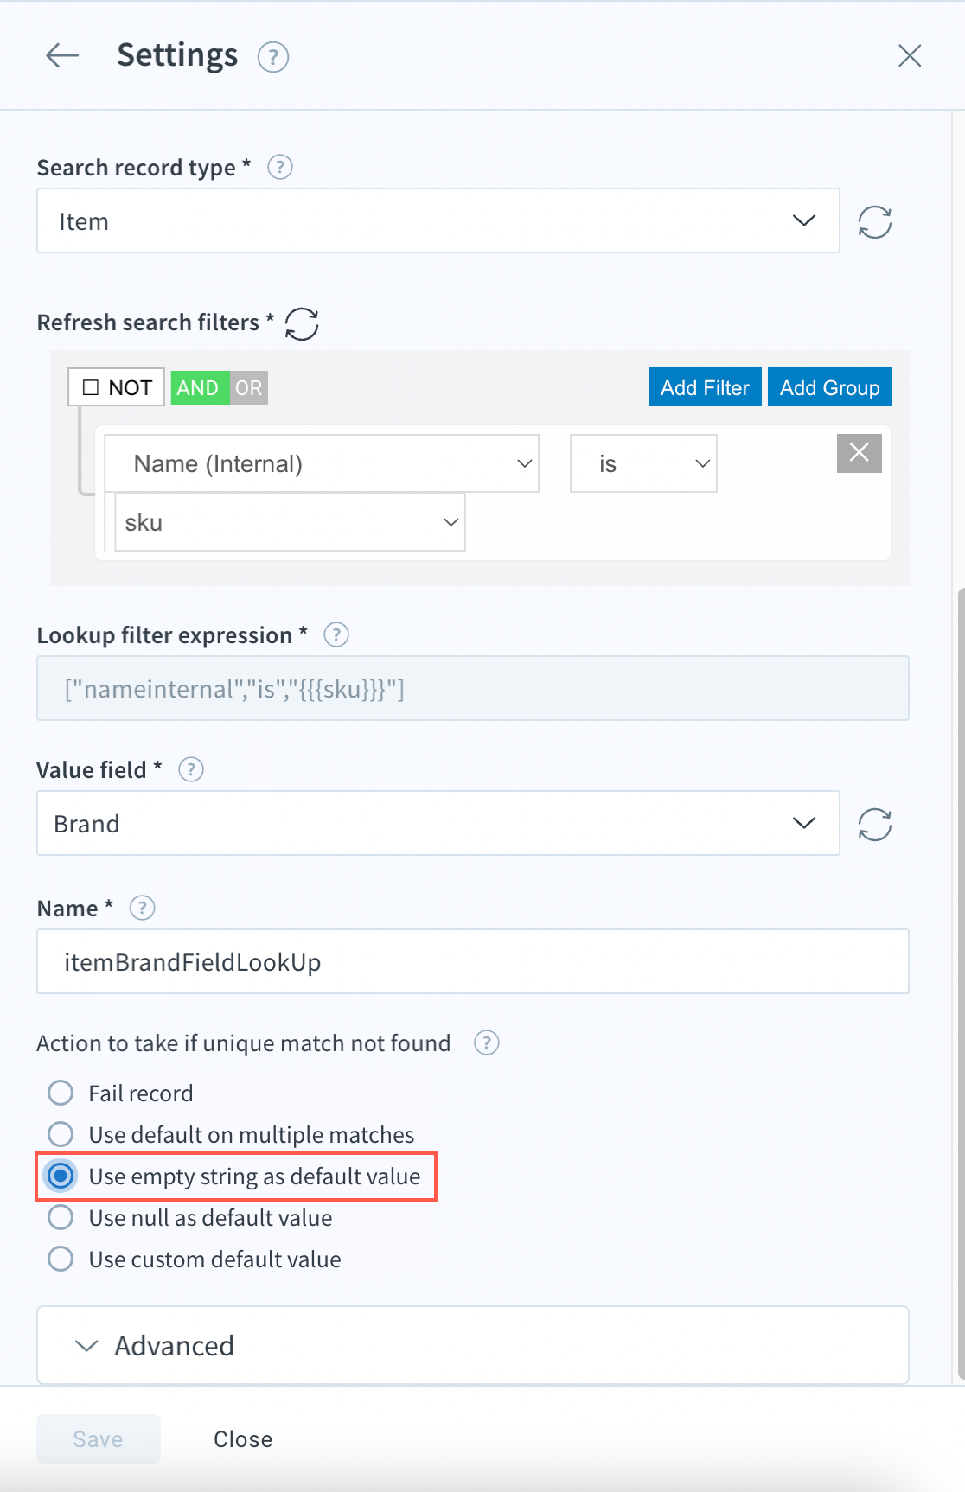Select Fail record option
Image resolution: width=965 pixels, height=1492 pixels.
click(x=61, y=1093)
